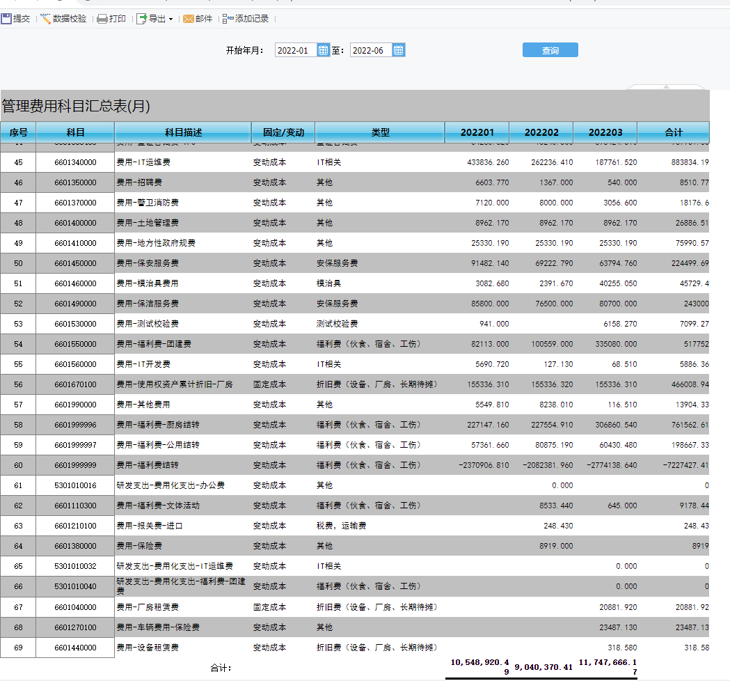Open the end month calendar picker
Image resolution: width=730 pixels, height=681 pixels.
pos(398,50)
